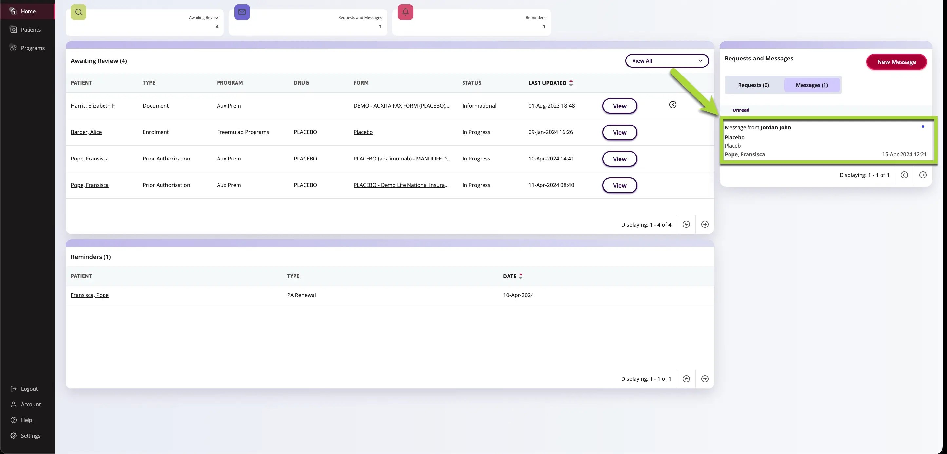The height and width of the screenshot is (454, 947).
Task: Toggle sorting on the Last Updated column
Action: (x=571, y=83)
